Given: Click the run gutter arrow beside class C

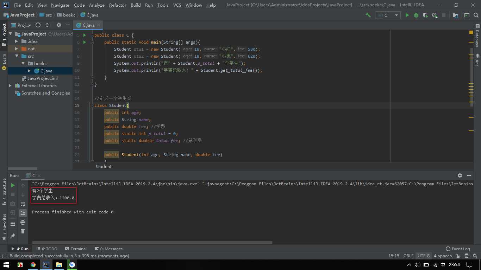Looking at the screenshot, I should (x=85, y=35).
